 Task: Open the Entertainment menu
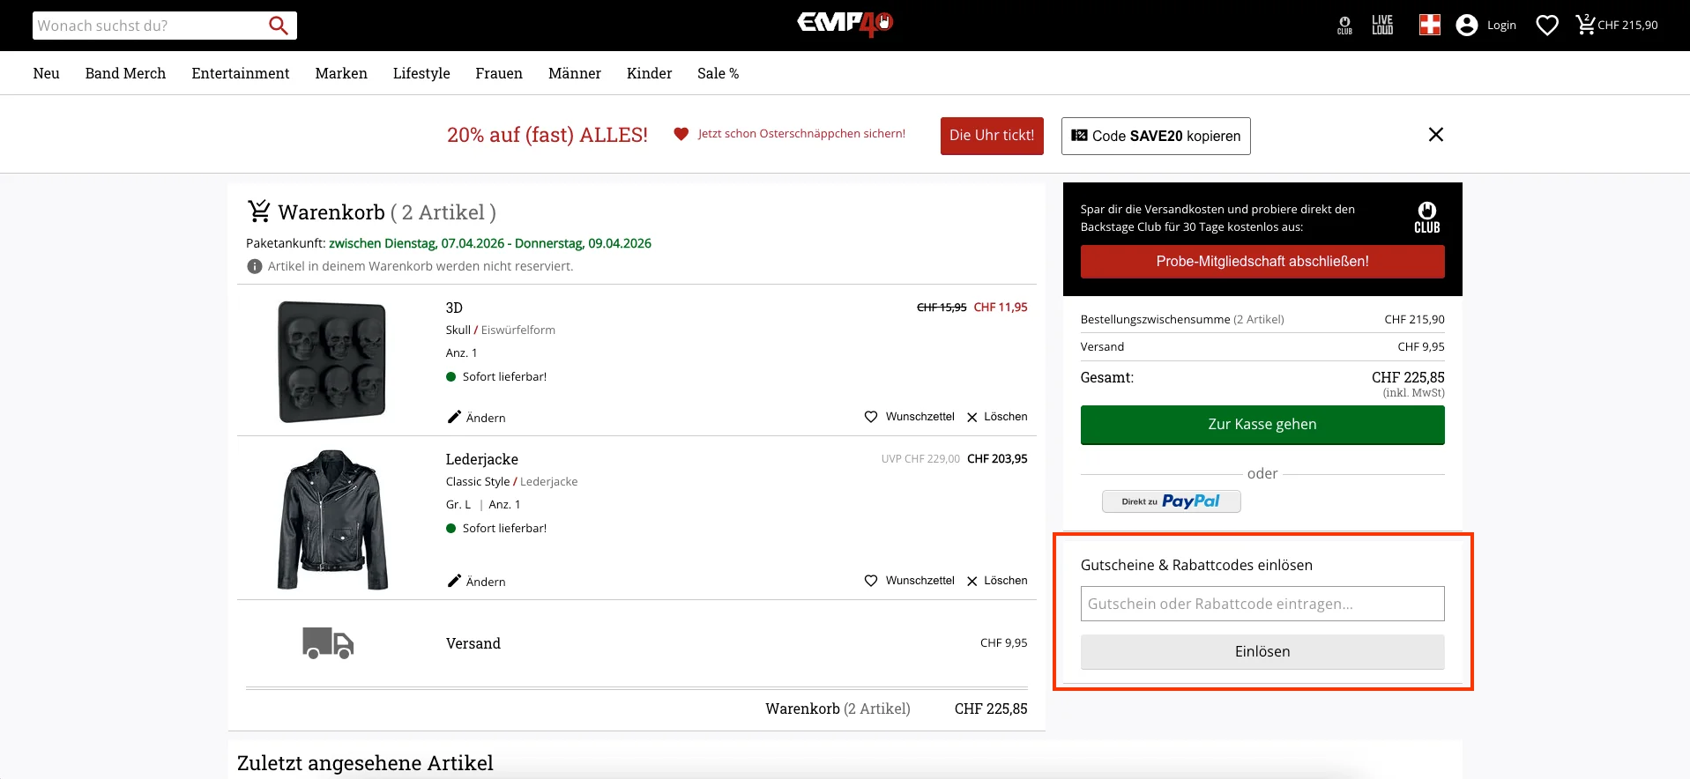[x=241, y=73]
